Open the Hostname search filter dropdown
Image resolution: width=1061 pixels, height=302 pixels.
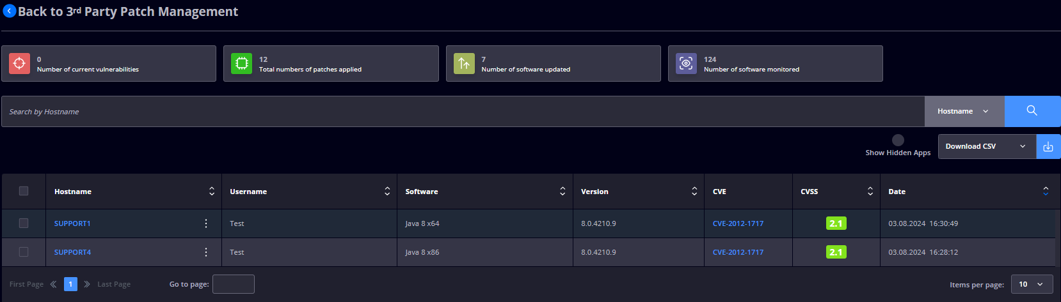tap(964, 111)
